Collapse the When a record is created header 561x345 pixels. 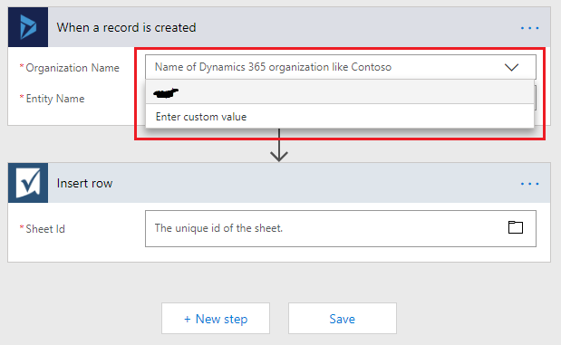[279, 27]
